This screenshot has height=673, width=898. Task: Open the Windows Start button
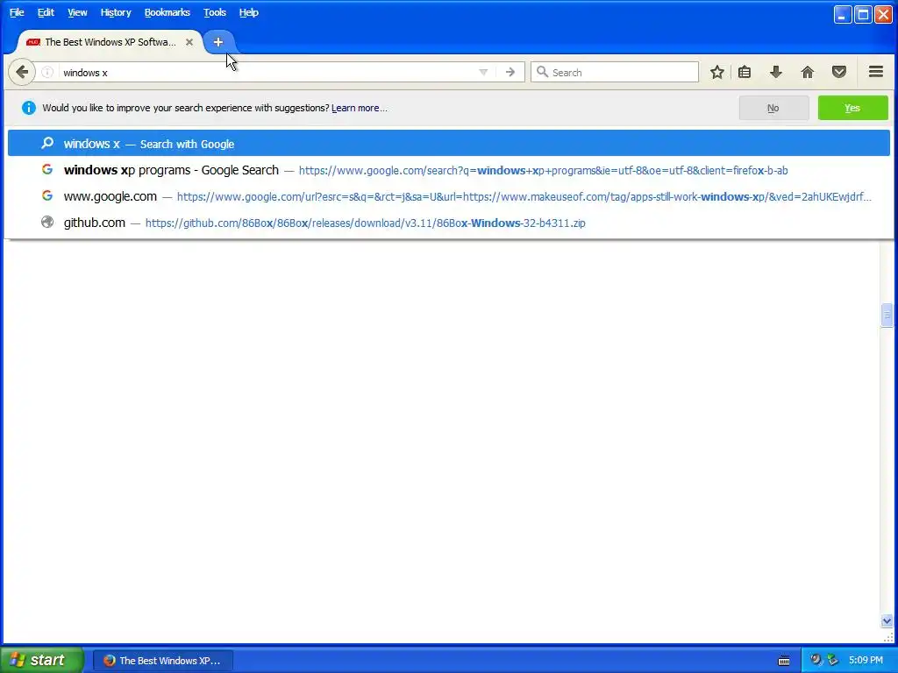click(41, 660)
